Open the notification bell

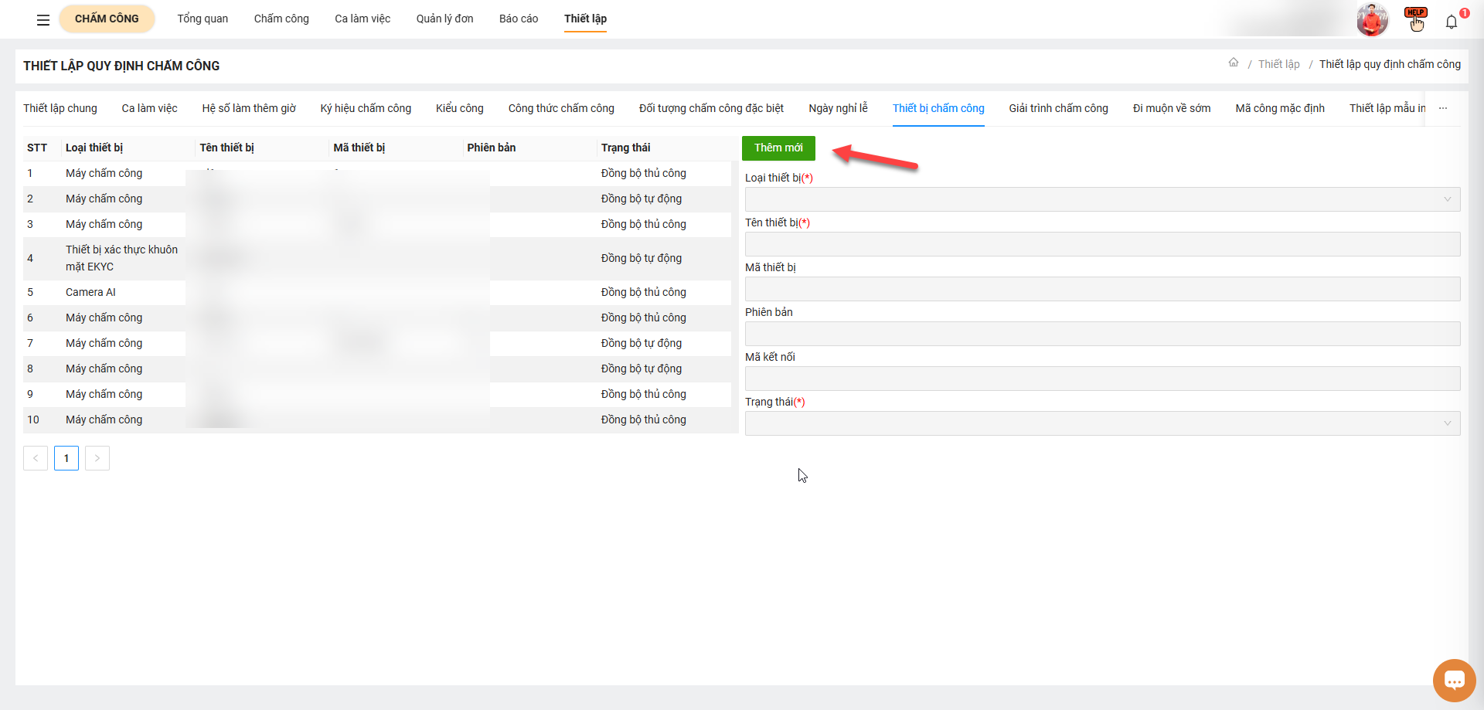point(1452,22)
